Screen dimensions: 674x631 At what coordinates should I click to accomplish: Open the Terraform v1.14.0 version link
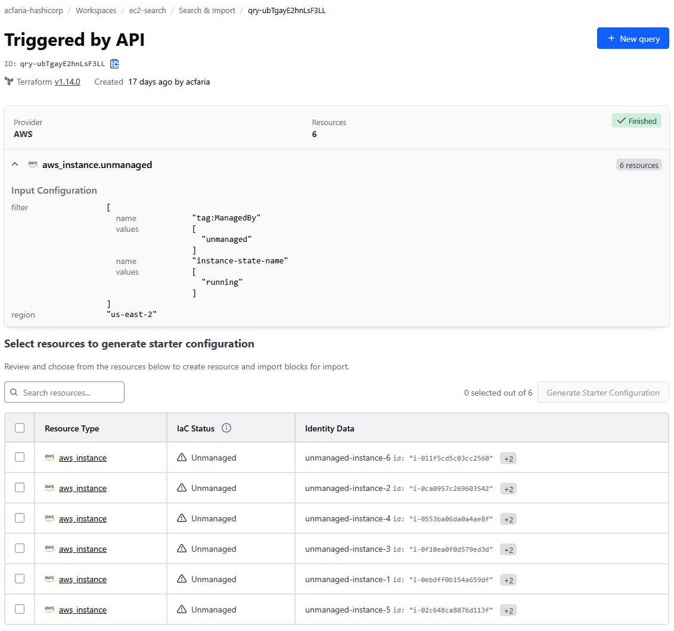pyautogui.click(x=67, y=82)
